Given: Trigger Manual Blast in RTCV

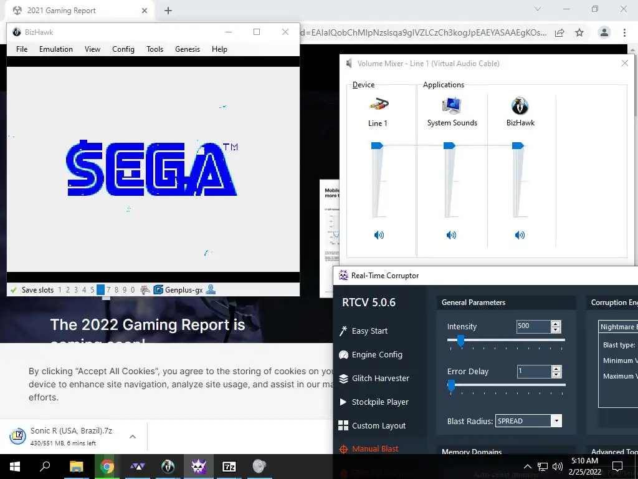Looking at the screenshot, I should point(369,448).
